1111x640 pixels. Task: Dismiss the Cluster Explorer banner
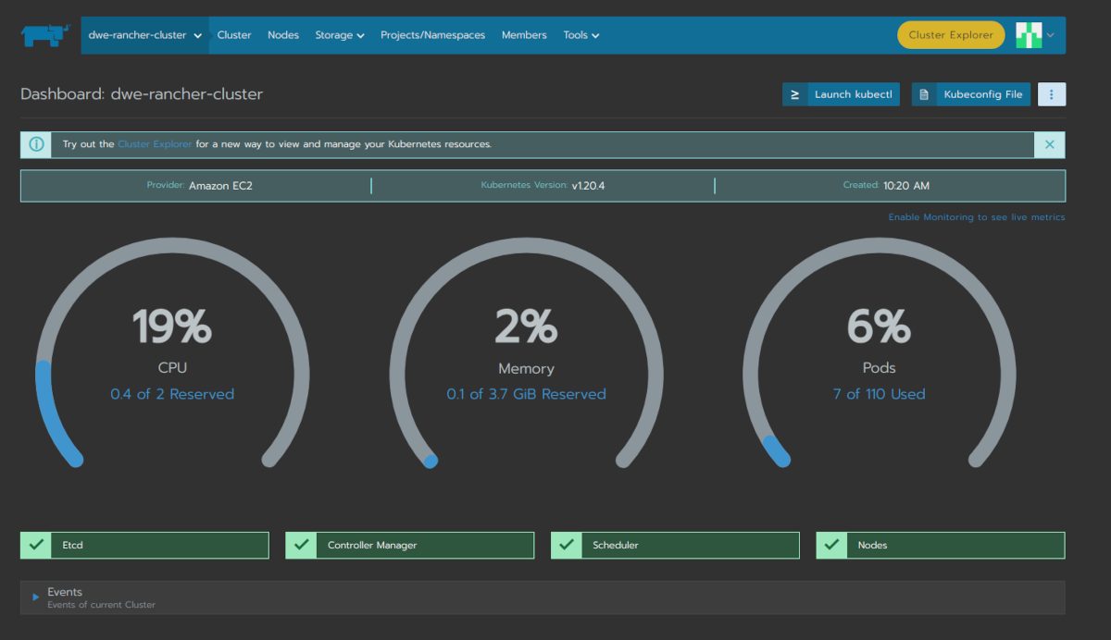click(x=1050, y=144)
